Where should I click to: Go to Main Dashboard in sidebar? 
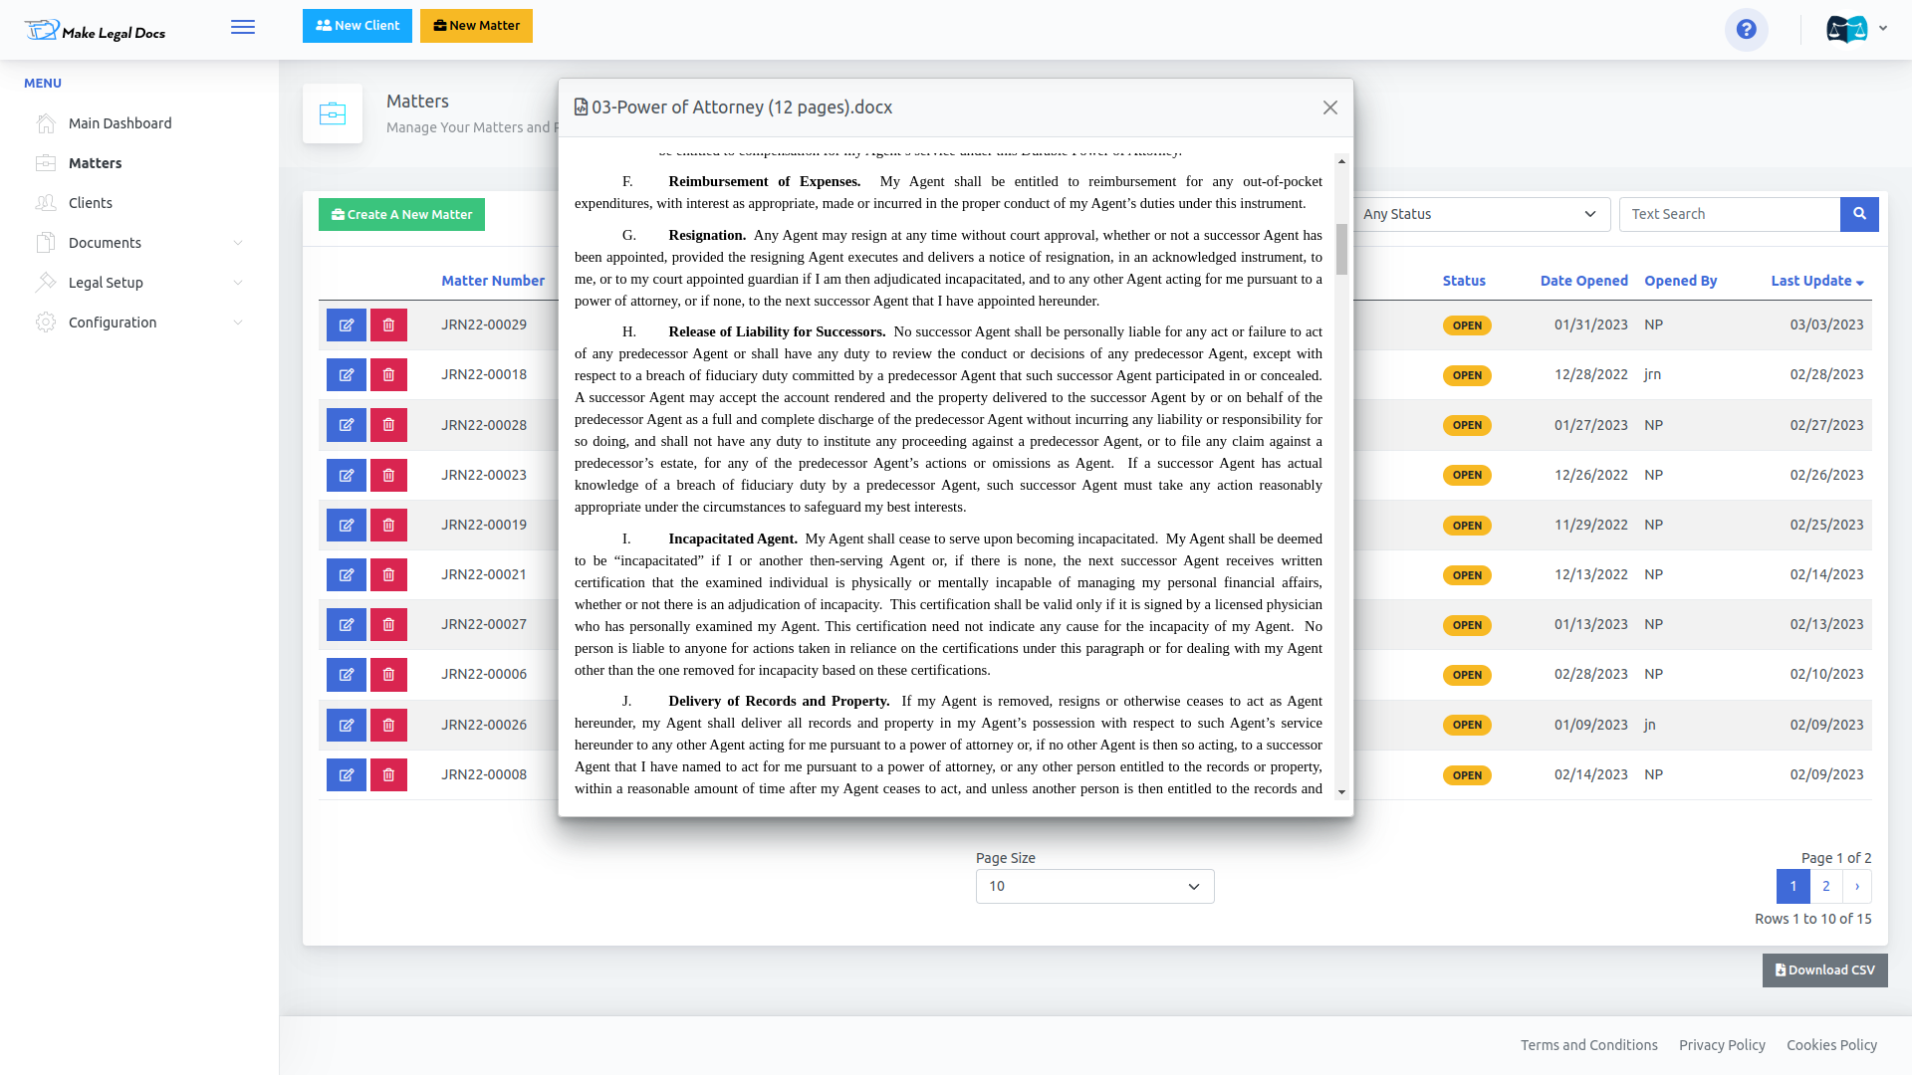click(119, 123)
